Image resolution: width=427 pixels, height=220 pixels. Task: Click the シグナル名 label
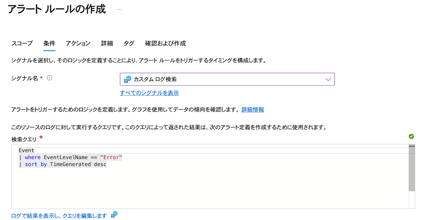coord(25,78)
